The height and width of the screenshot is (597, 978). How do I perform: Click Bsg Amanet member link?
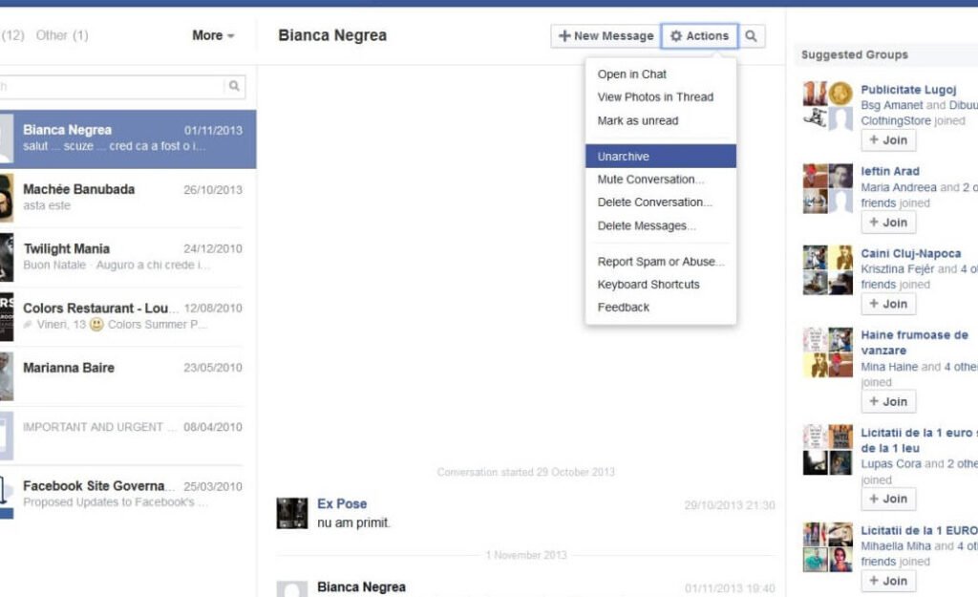tap(892, 105)
